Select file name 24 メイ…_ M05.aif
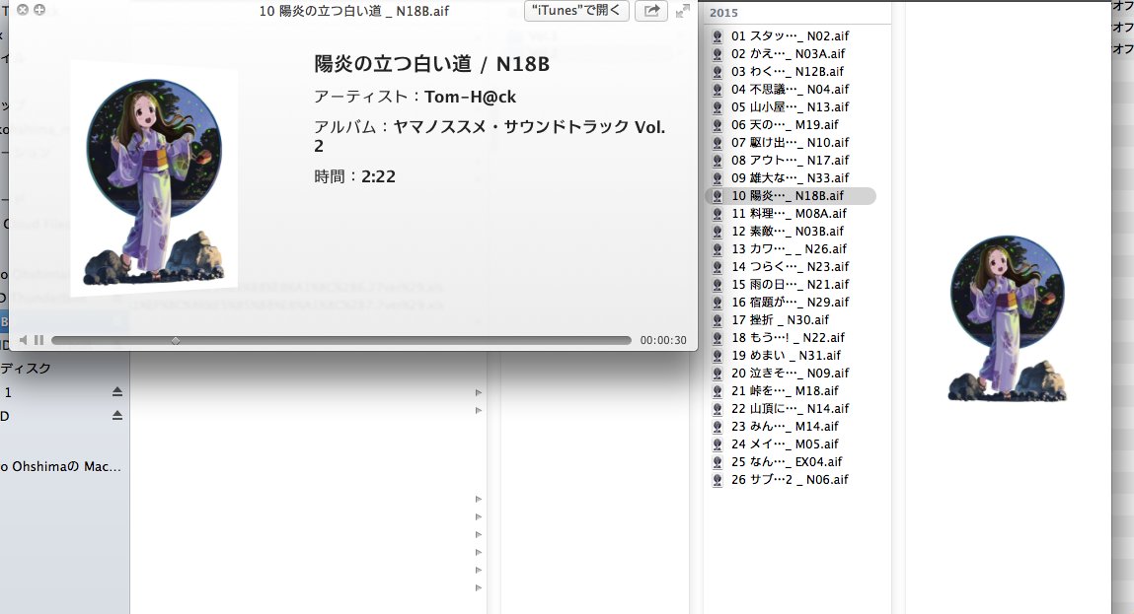 (785, 444)
